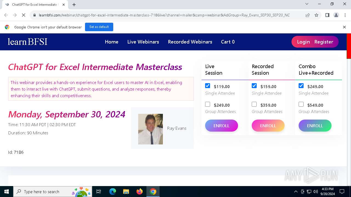Uncheck Recorded Session $159.00 single attendee
The image size is (351, 197).
coord(254,86)
